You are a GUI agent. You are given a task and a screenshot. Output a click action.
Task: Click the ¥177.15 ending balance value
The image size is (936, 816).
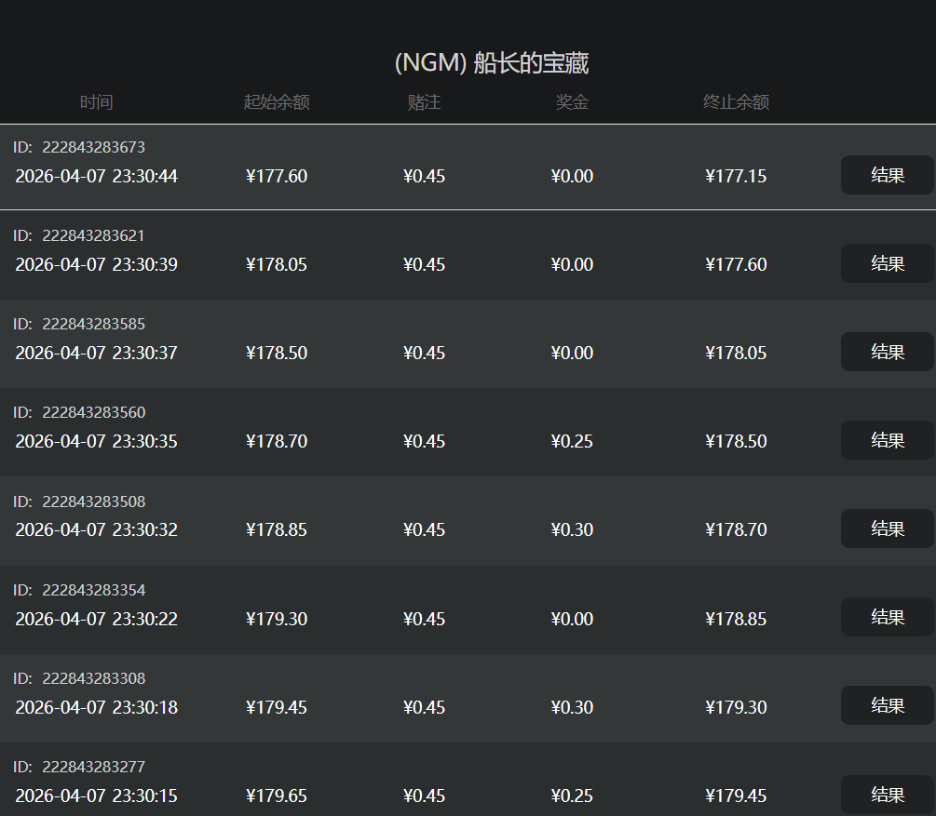pyautogui.click(x=736, y=176)
